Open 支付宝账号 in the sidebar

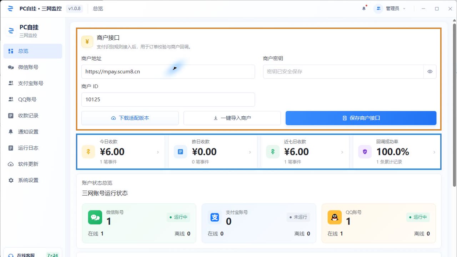coord(33,83)
